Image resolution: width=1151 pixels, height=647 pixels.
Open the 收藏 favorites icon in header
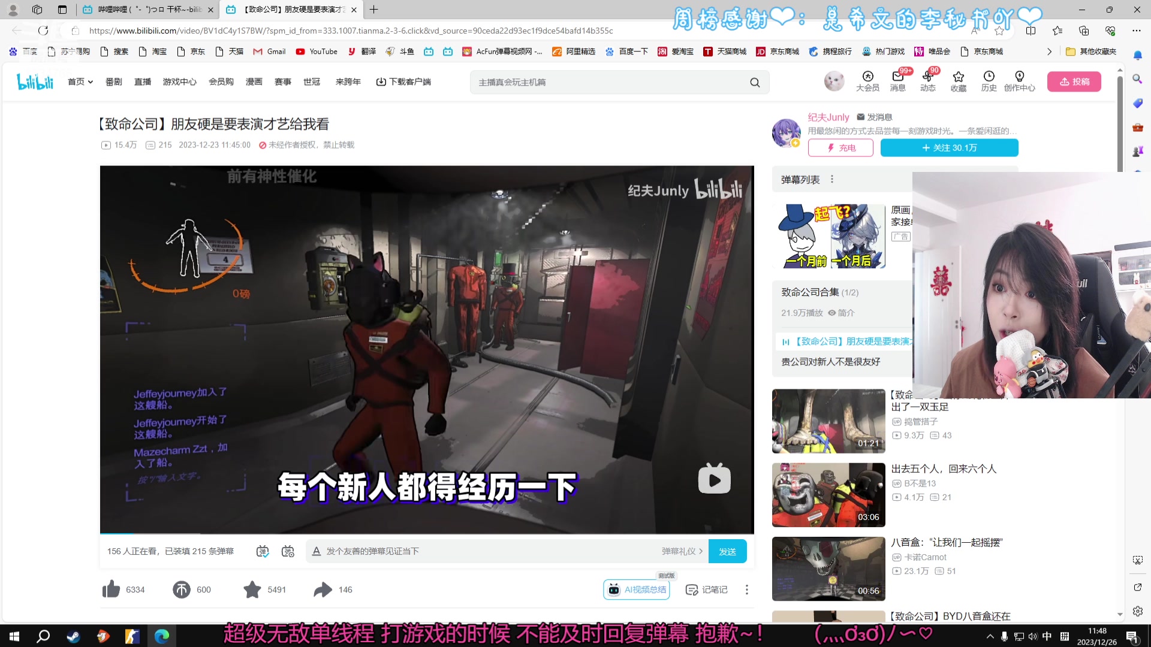(958, 81)
